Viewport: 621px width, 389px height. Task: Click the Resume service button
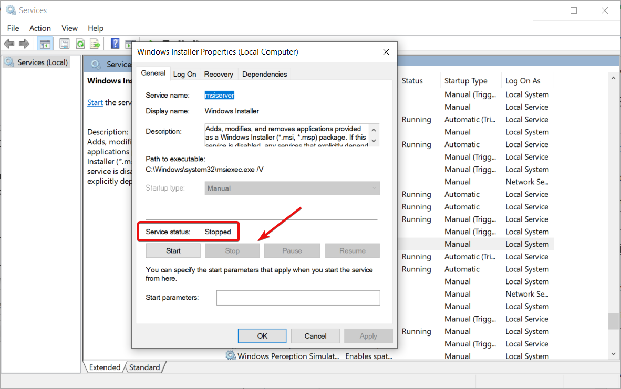353,251
